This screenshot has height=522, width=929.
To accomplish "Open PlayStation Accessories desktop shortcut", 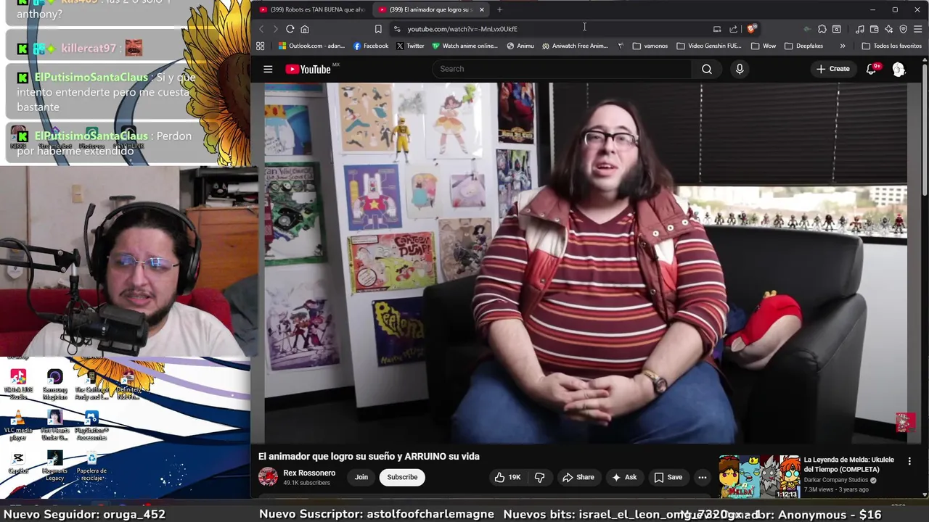I will click(x=91, y=426).
